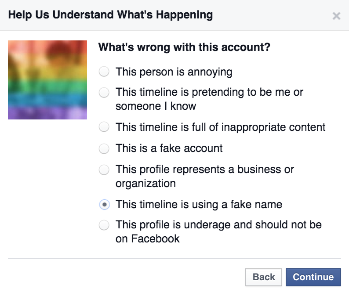349x296 pixels.
Task: Click the rainbow-filtered profile picture thumbnail
Action: (47, 80)
